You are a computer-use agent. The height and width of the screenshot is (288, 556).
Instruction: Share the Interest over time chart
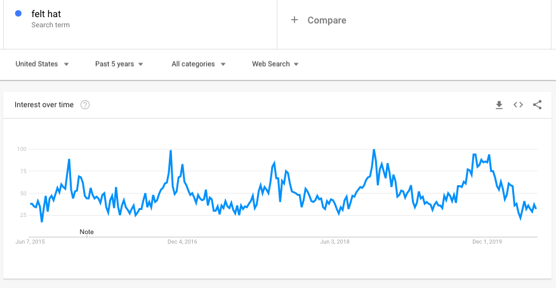(x=537, y=105)
